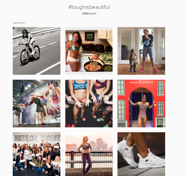187x176 pixels.
Task: Open the white sneakers close-up photo
Action: click(x=141, y=154)
